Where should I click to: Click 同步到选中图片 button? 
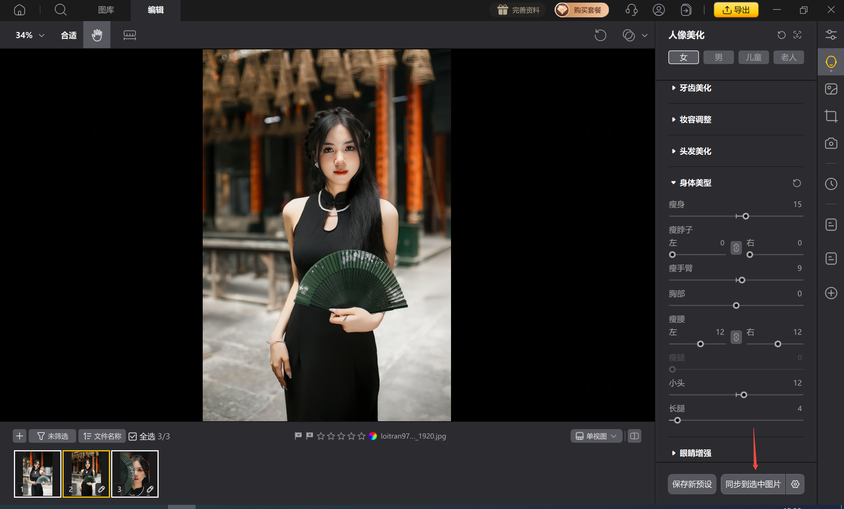(x=753, y=484)
